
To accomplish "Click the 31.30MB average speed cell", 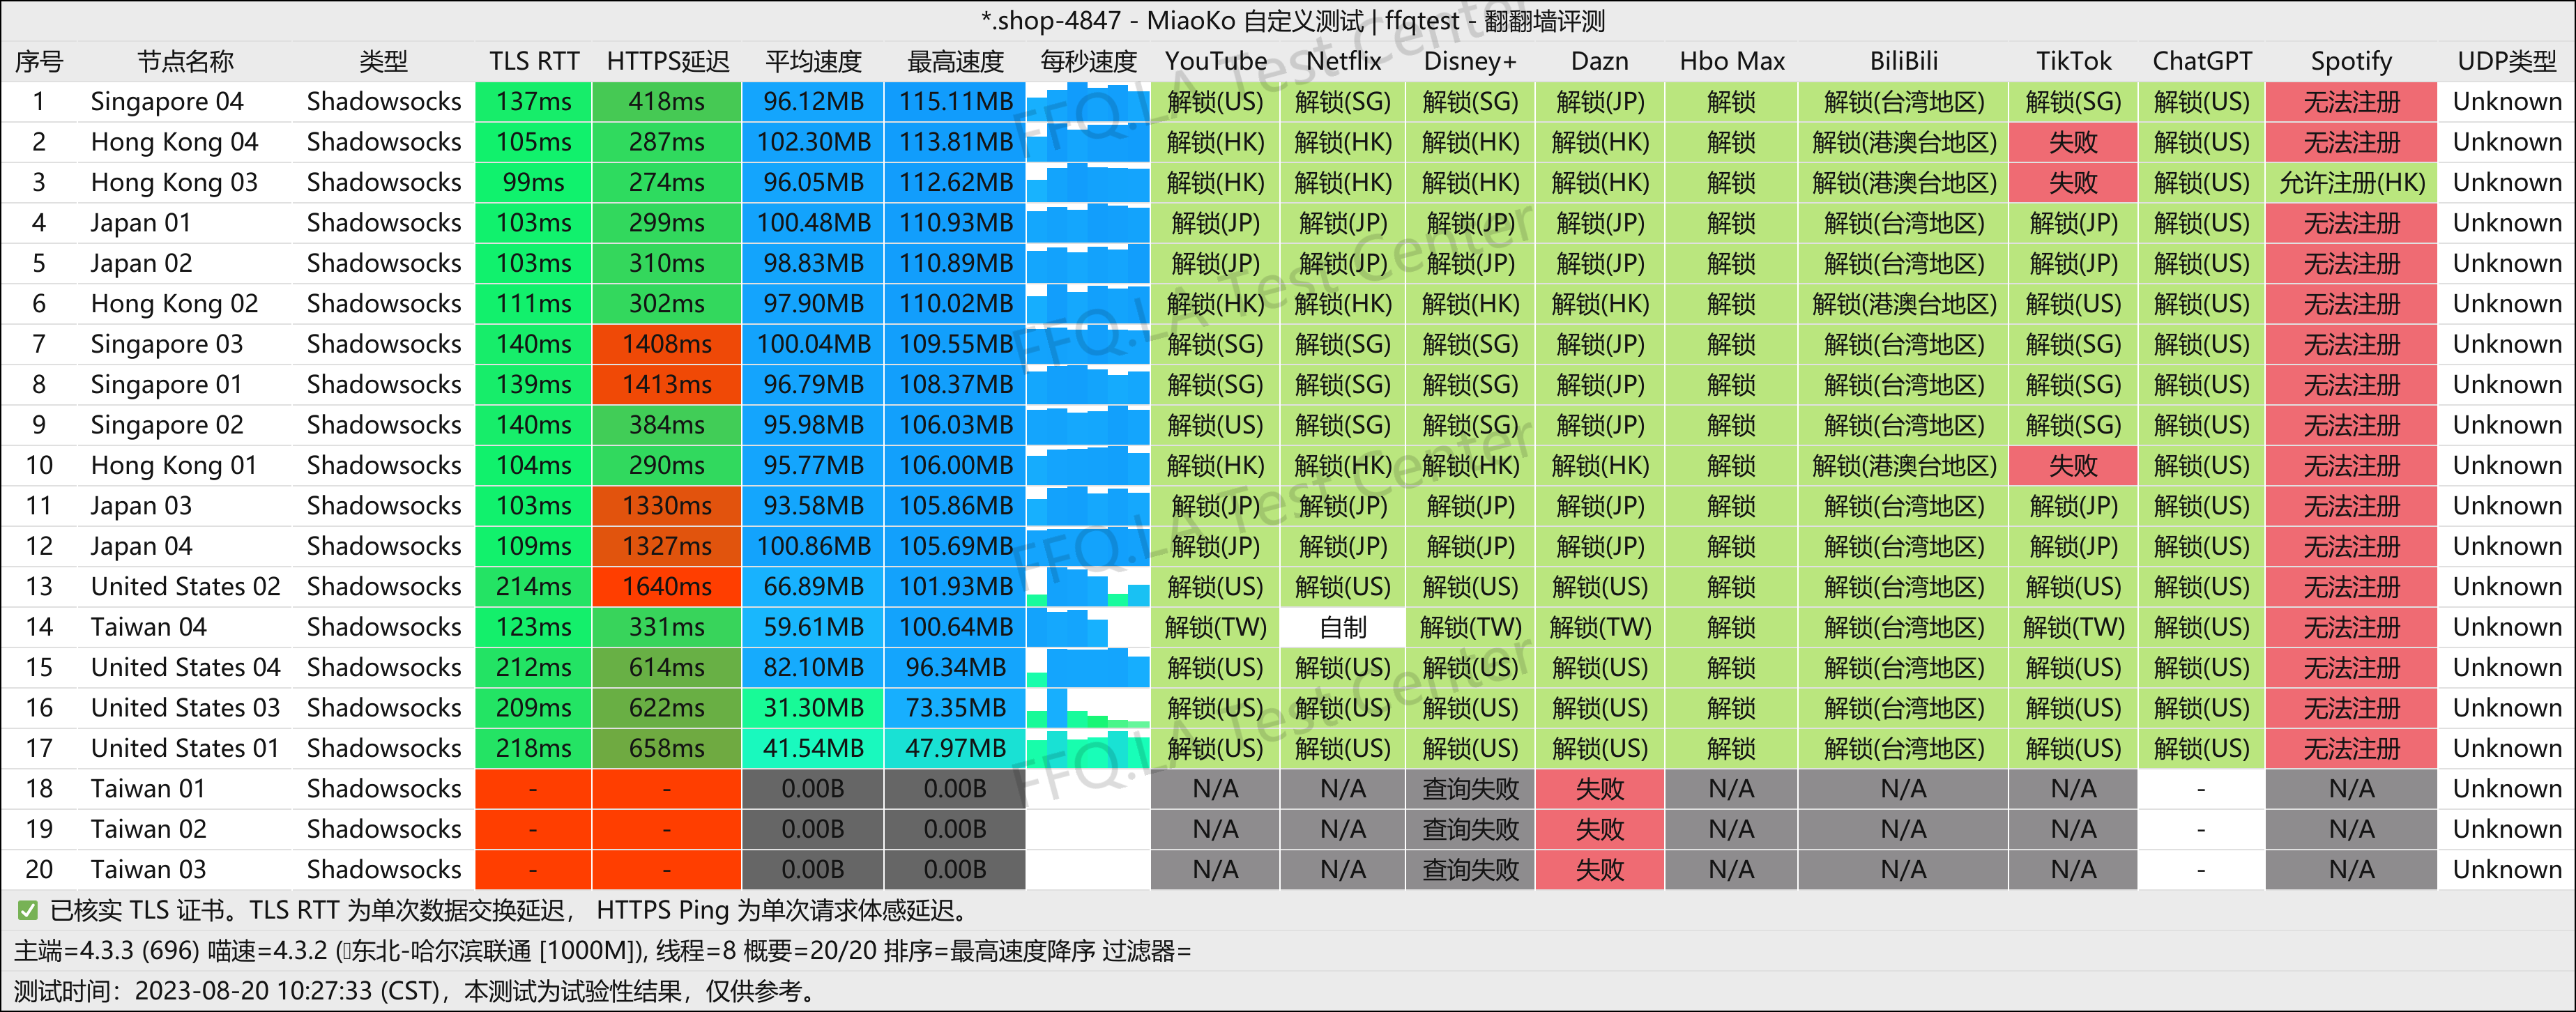I will (813, 708).
